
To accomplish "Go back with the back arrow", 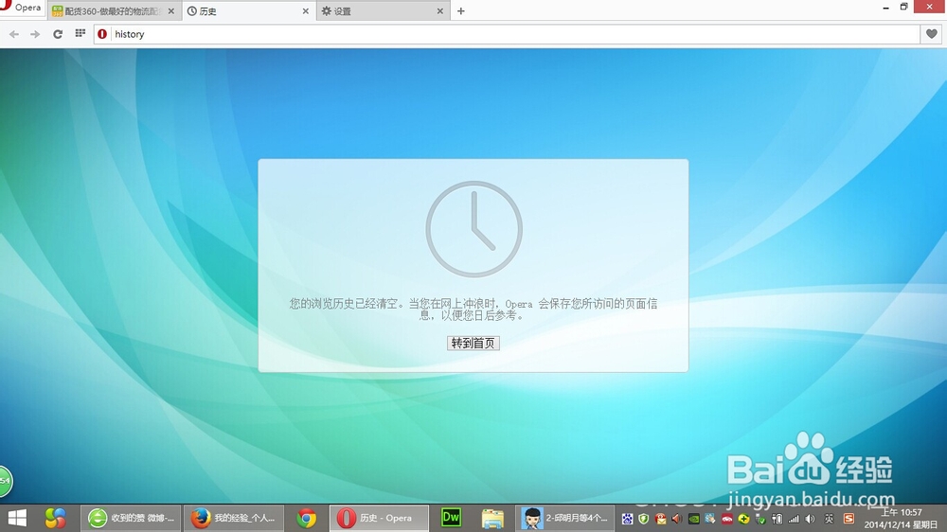I will tap(14, 34).
